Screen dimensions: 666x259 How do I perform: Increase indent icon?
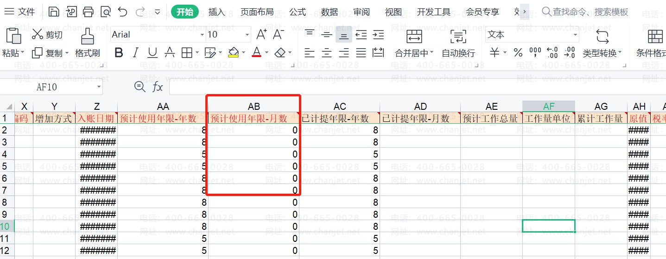pyautogui.click(x=378, y=34)
